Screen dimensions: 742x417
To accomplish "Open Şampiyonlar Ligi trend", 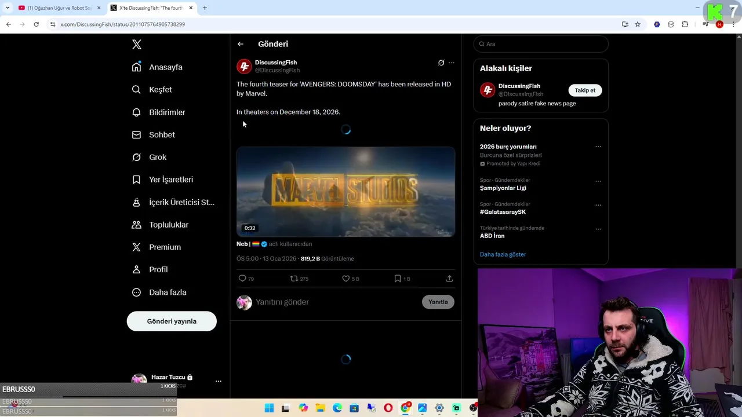I will click(503, 188).
